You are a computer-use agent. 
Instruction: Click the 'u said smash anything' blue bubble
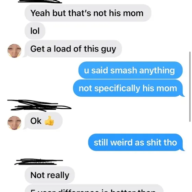pos(130,70)
